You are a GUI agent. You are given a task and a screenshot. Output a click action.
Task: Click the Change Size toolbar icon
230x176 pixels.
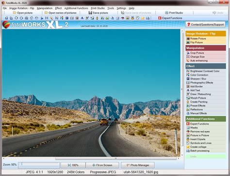47,18
